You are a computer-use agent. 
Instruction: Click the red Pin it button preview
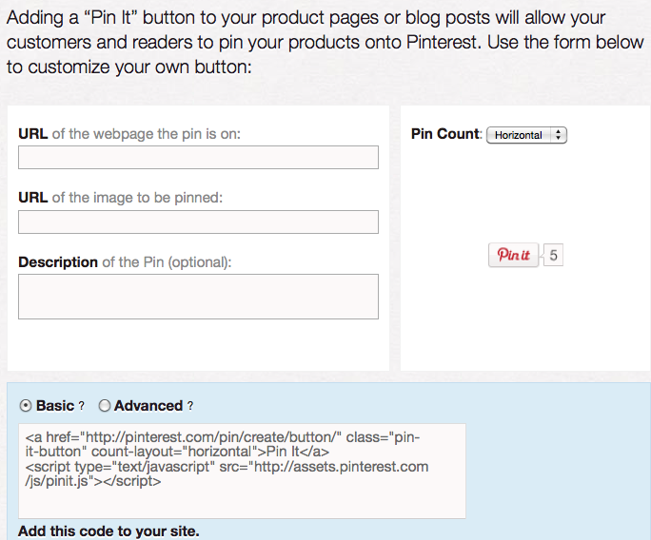[x=514, y=256]
